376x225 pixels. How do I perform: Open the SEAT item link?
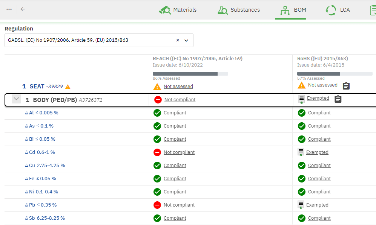point(37,87)
